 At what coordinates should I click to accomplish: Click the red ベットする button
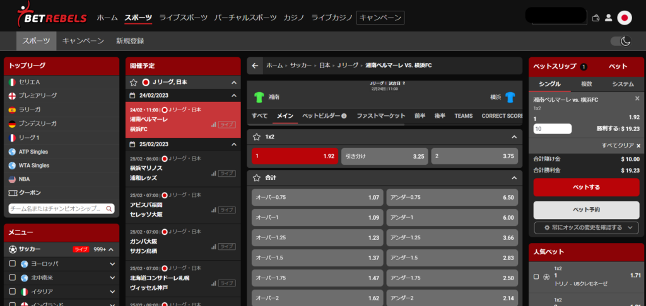[x=586, y=187]
